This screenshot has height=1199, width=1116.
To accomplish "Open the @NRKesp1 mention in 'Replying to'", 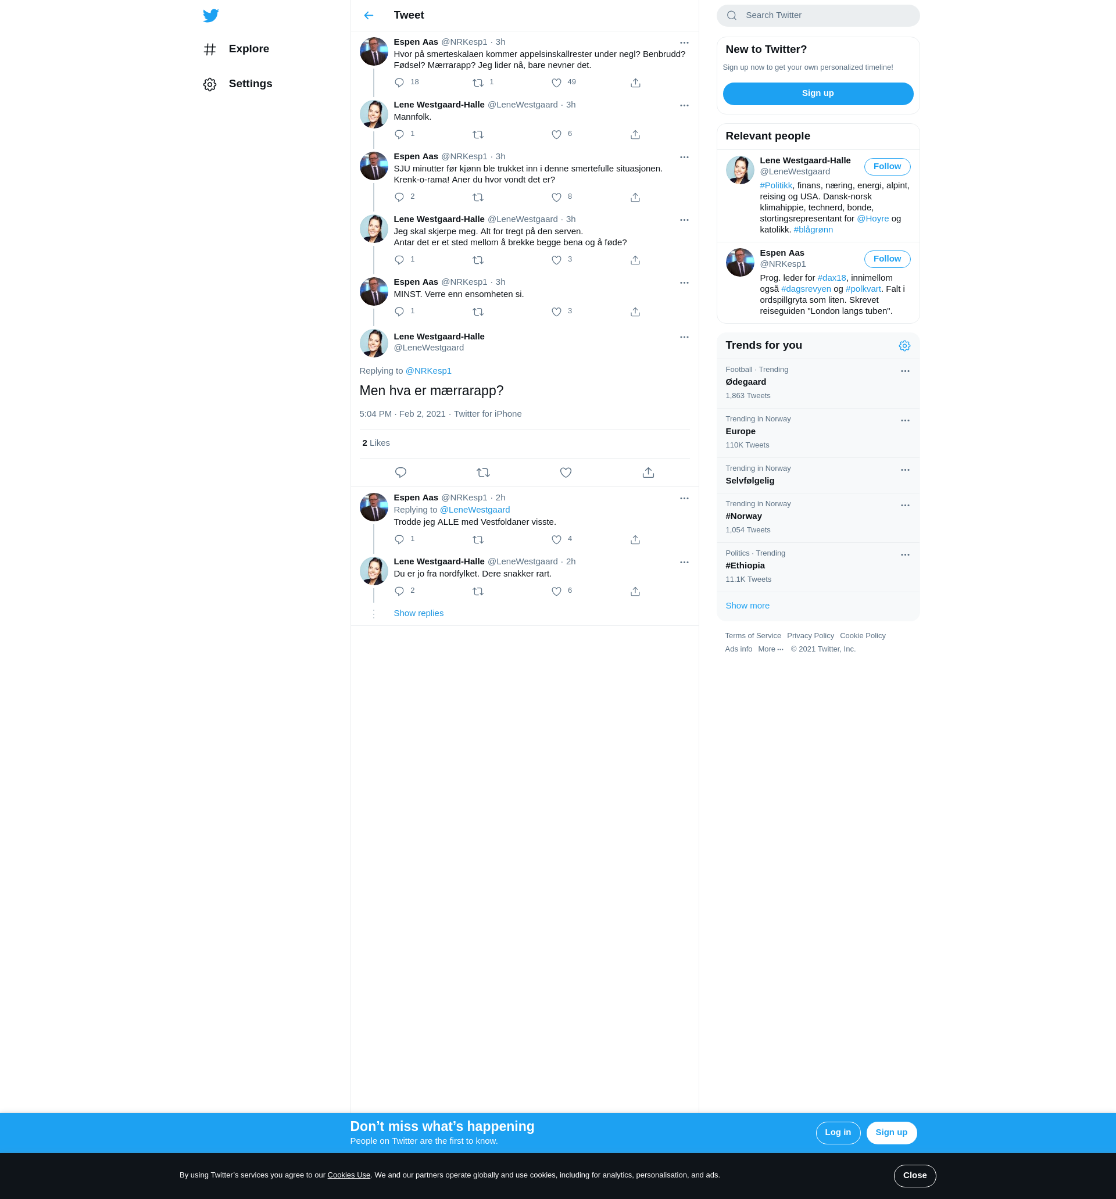I will point(428,371).
